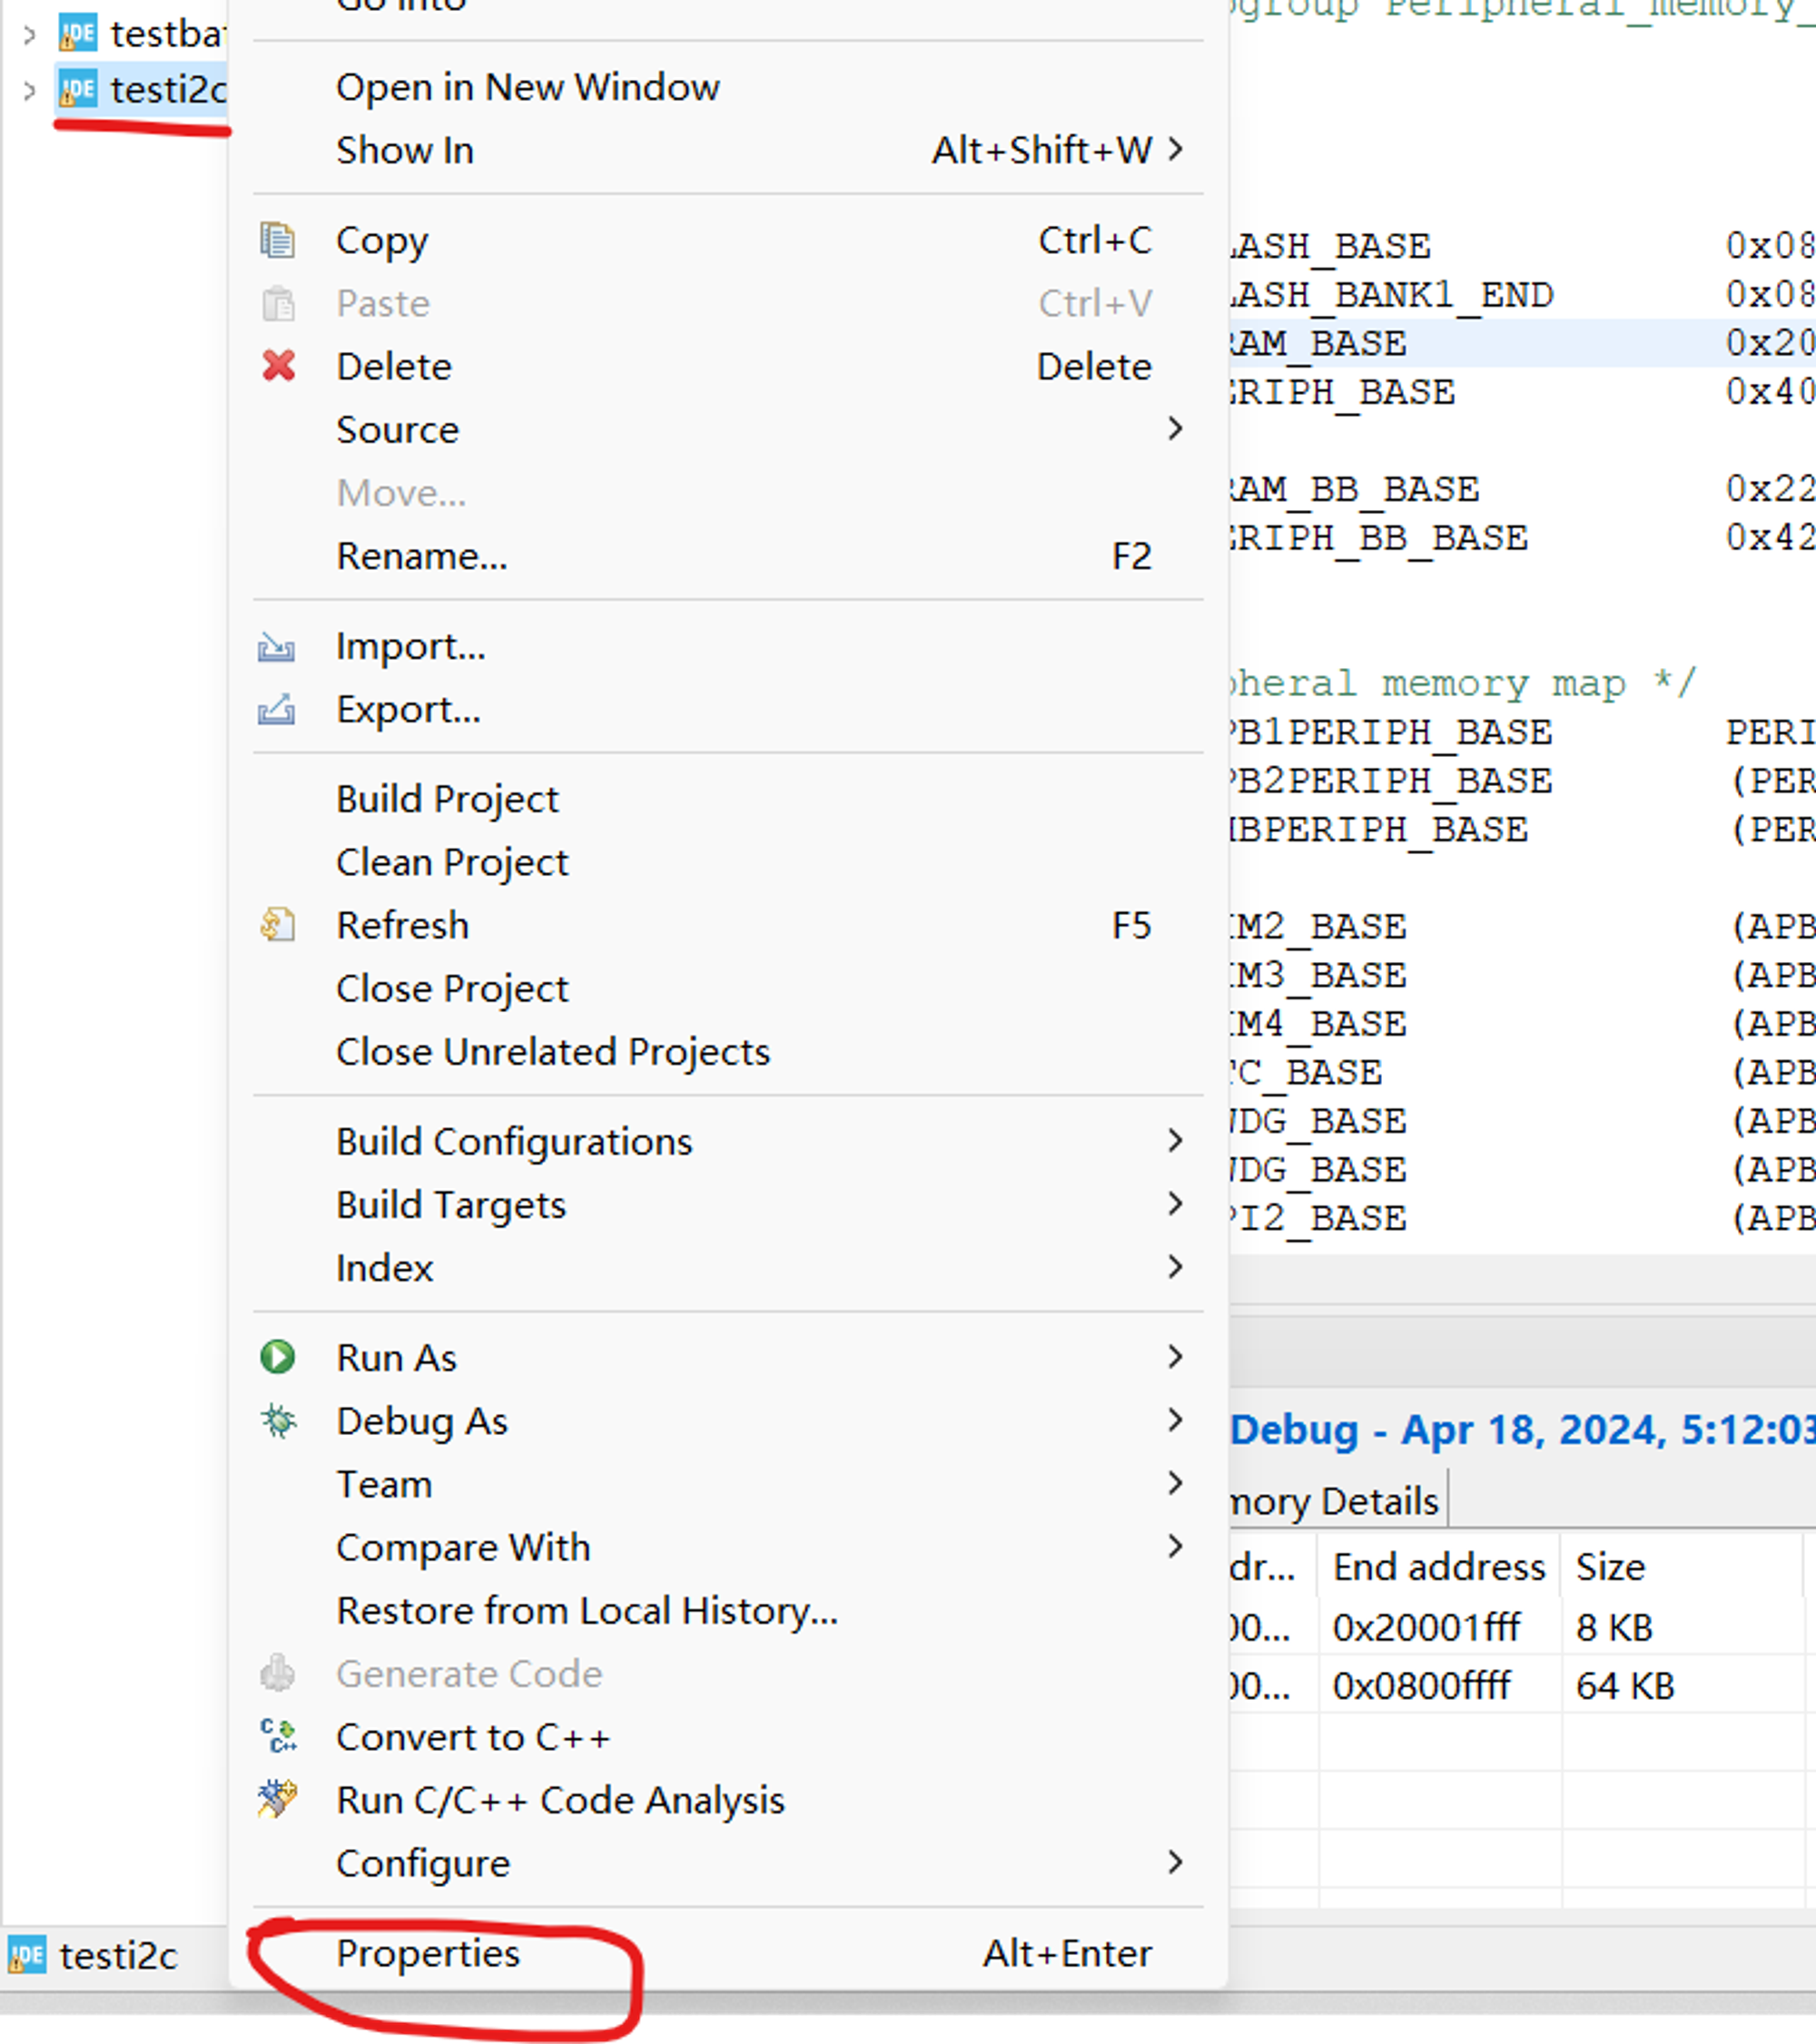Click the Debug As bug icon

coord(277,1421)
